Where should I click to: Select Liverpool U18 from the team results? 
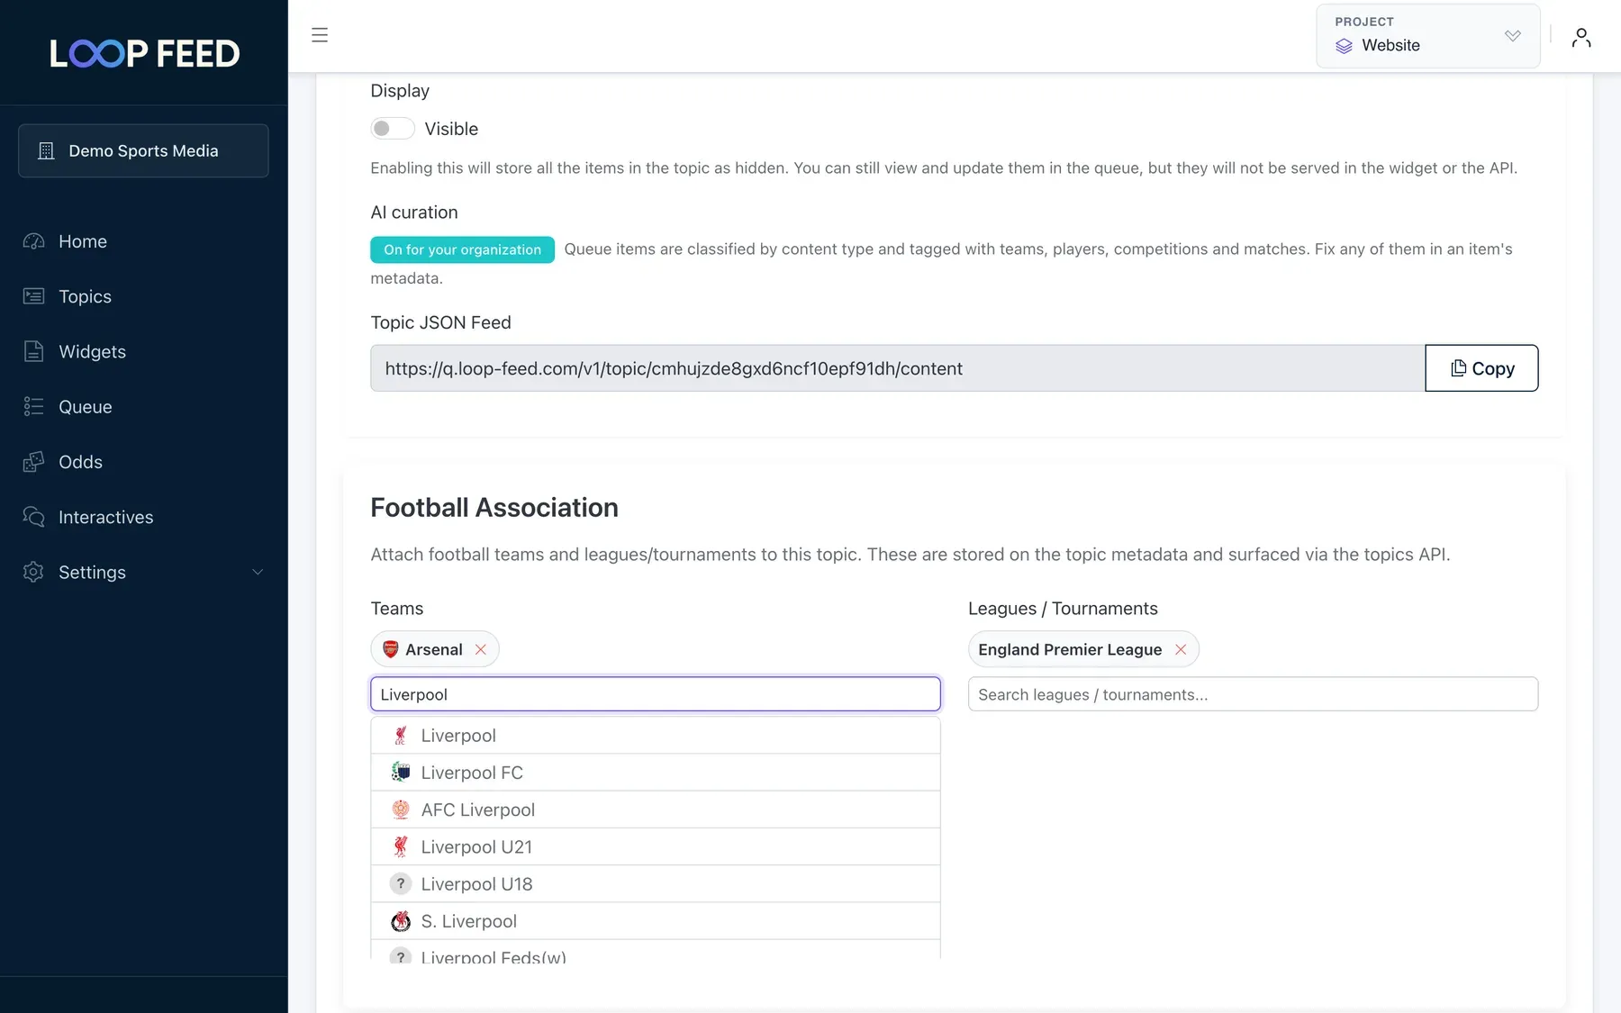coord(656,884)
